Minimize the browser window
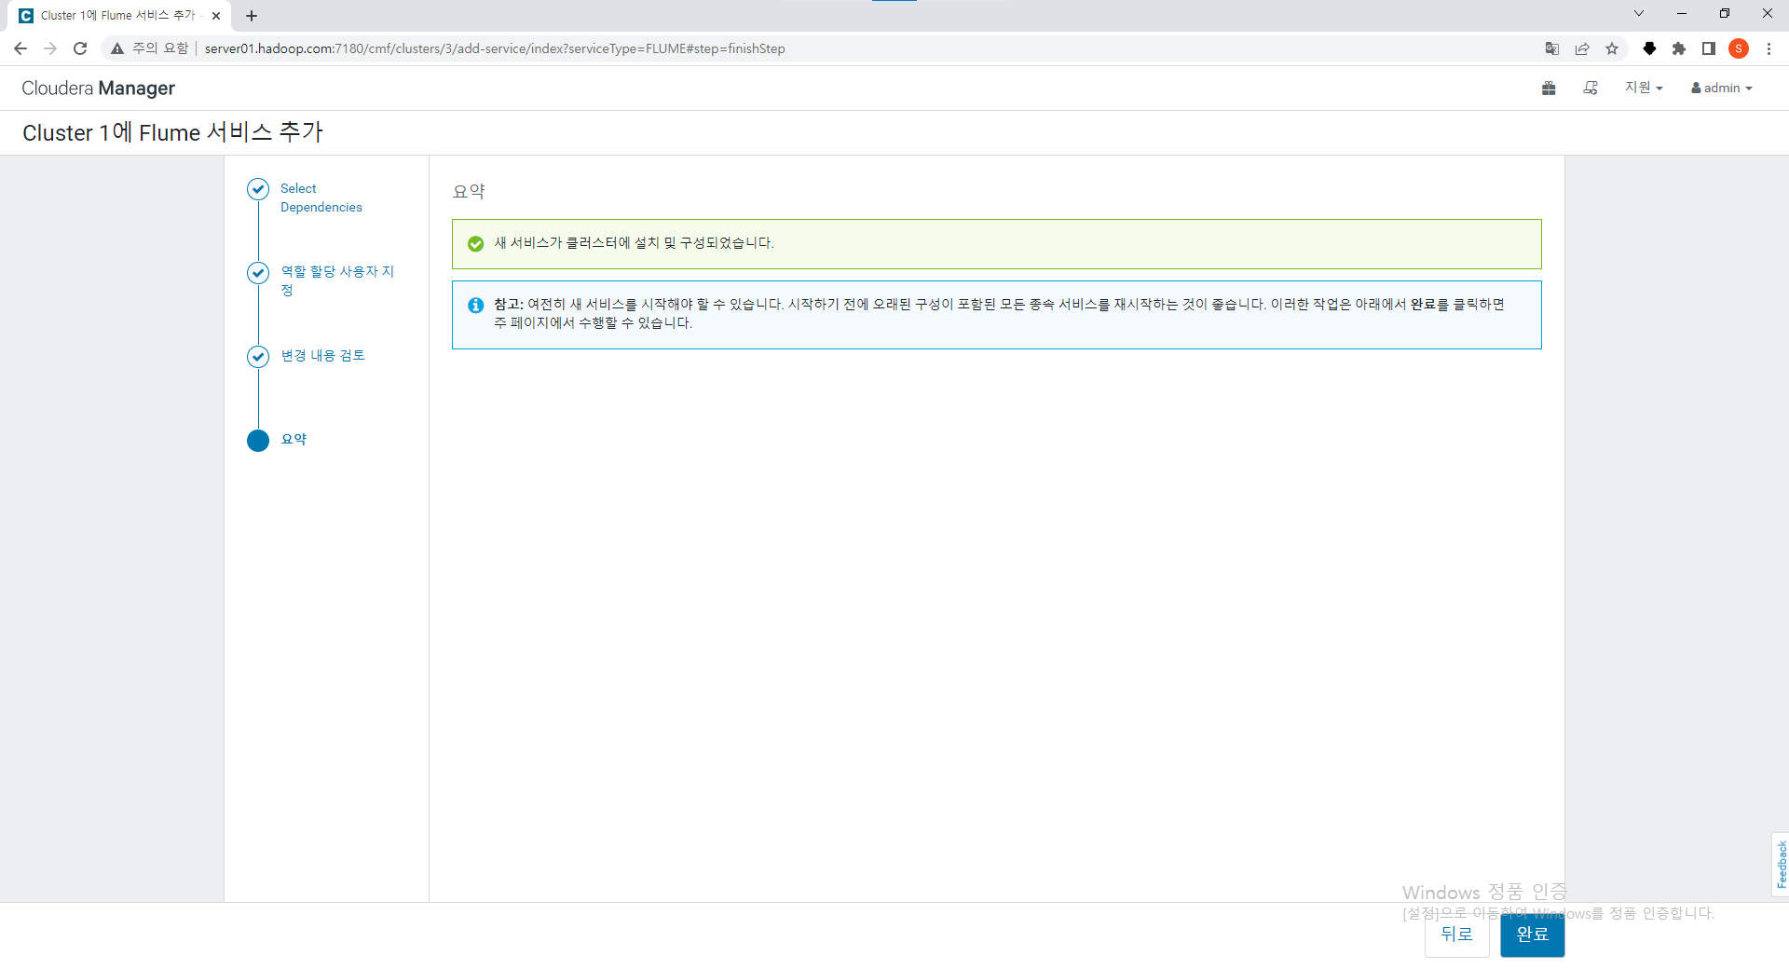 coord(1682,13)
